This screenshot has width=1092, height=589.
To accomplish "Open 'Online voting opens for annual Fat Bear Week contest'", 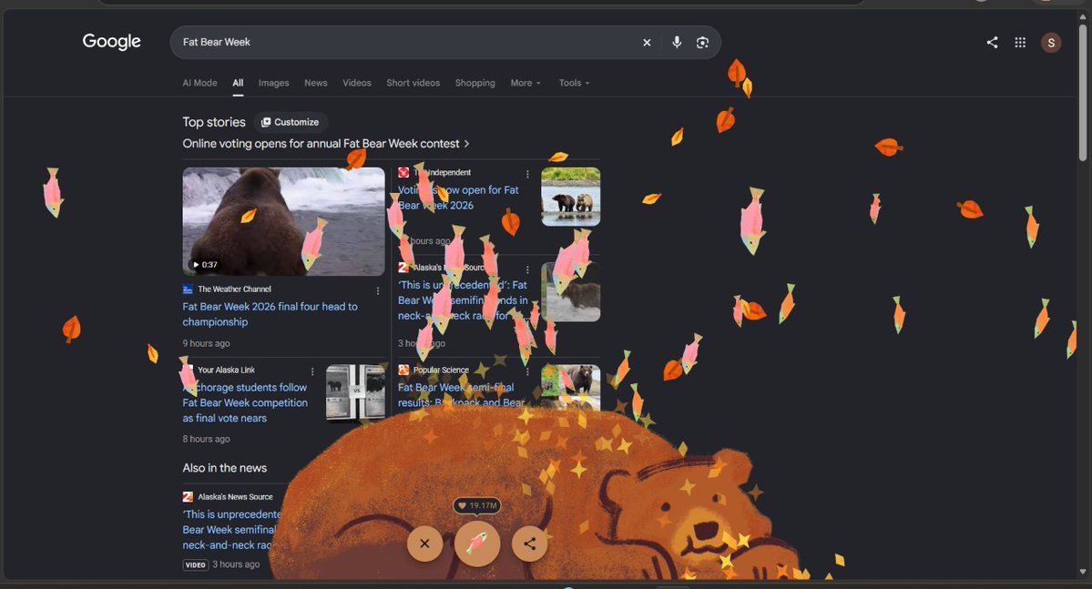I will [x=326, y=144].
